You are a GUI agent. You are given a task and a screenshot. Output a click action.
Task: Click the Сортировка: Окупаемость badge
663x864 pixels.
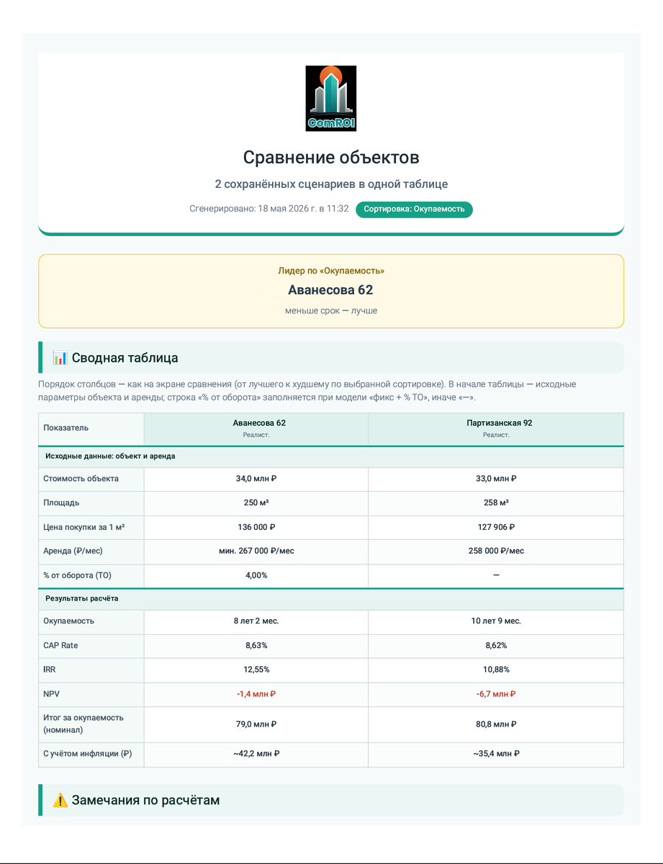pyautogui.click(x=414, y=210)
